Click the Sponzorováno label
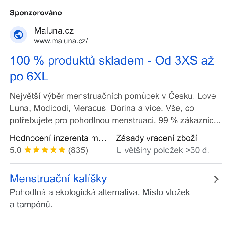 (x=36, y=13)
